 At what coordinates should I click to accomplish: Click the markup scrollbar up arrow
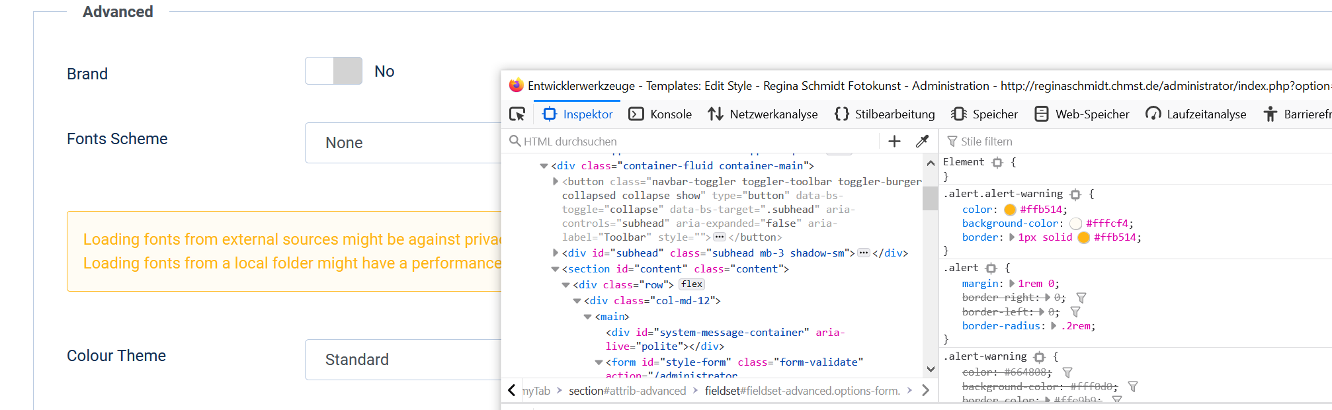tap(931, 163)
